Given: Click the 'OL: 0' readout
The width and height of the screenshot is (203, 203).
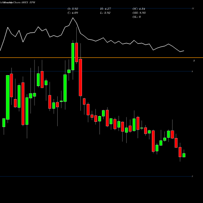Looking at the screenshot, I should tap(137, 17).
